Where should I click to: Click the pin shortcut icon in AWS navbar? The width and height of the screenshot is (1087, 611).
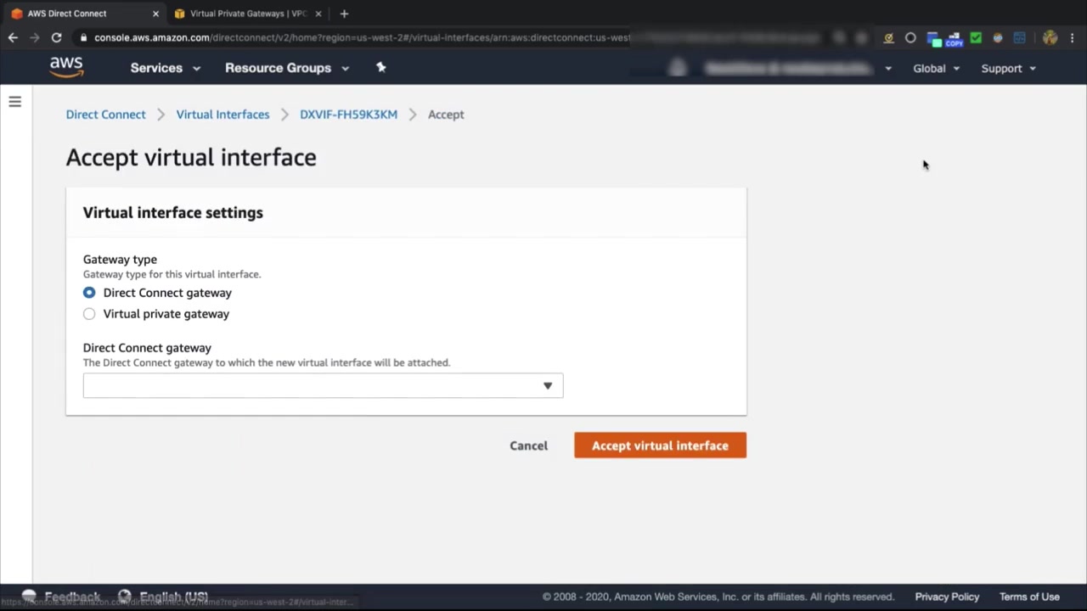point(380,67)
